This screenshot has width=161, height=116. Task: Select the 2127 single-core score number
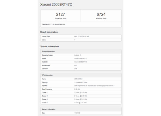click(60, 14)
